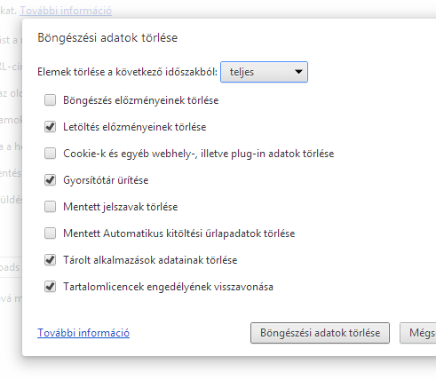
Task: Uncheck Gyorsítótár ürítése option
Action: (x=50, y=180)
